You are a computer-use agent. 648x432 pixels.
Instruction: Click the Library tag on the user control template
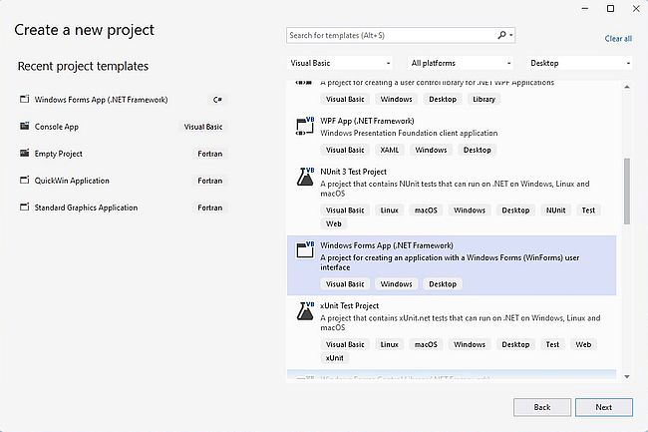click(x=484, y=99)
